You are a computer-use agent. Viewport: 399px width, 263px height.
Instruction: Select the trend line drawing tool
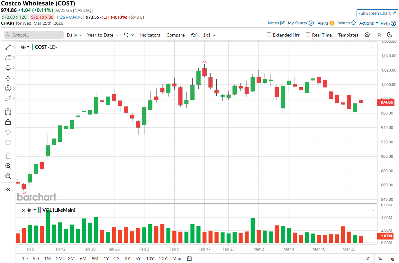click(x=8, y=47)
